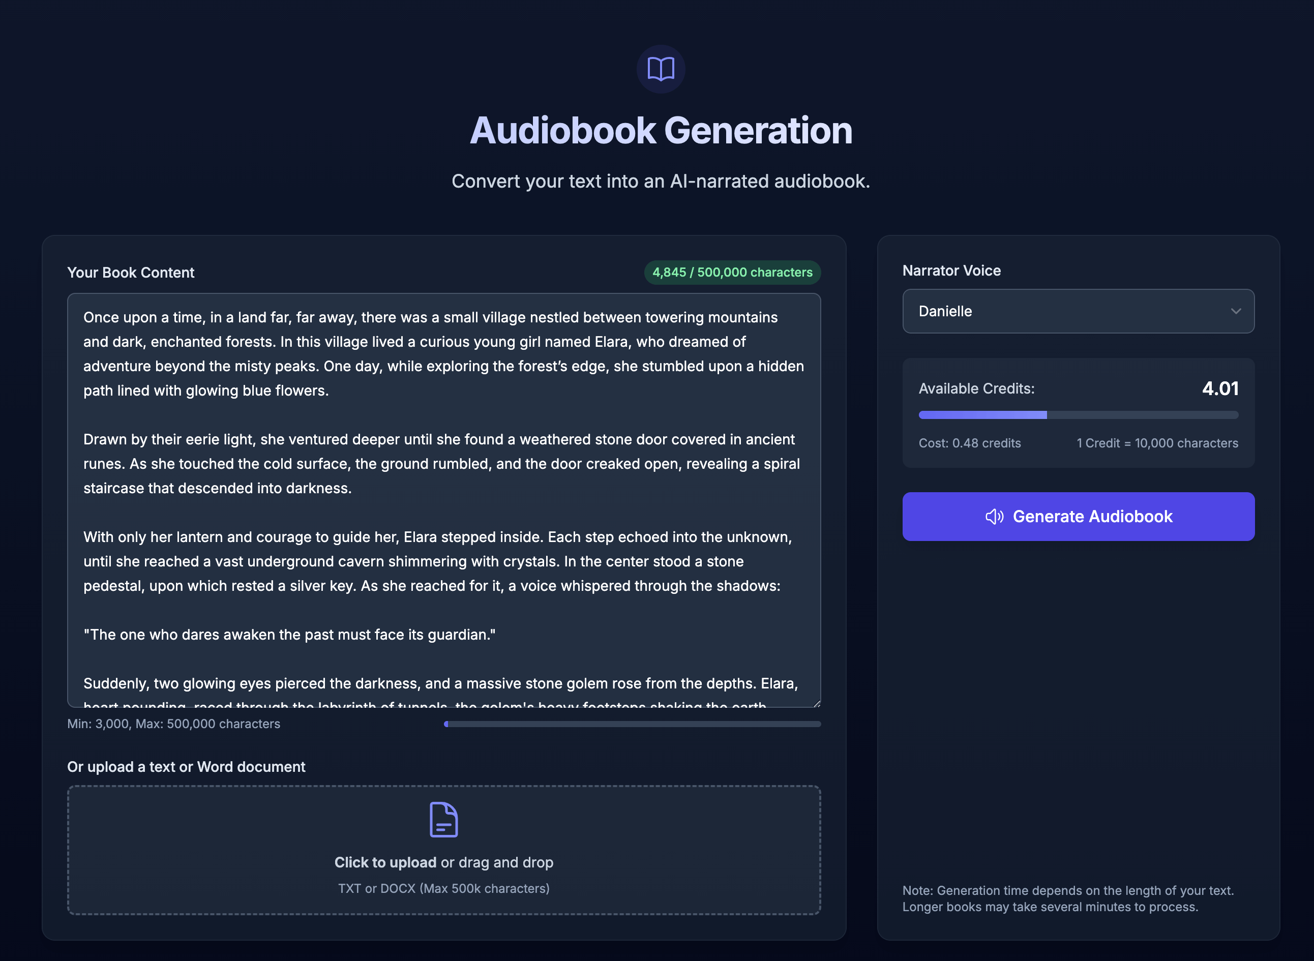This screenshot has width=1314, height=961.
Task: Click the Available Credits progress bar
Action: 1078,415
